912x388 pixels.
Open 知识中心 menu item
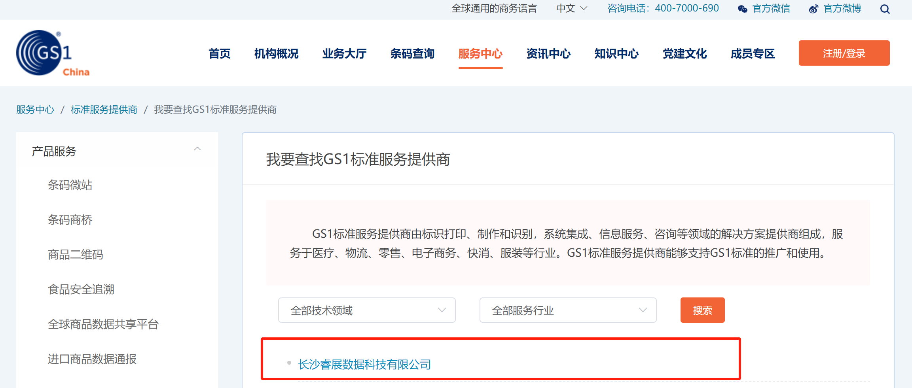point(616,53)
